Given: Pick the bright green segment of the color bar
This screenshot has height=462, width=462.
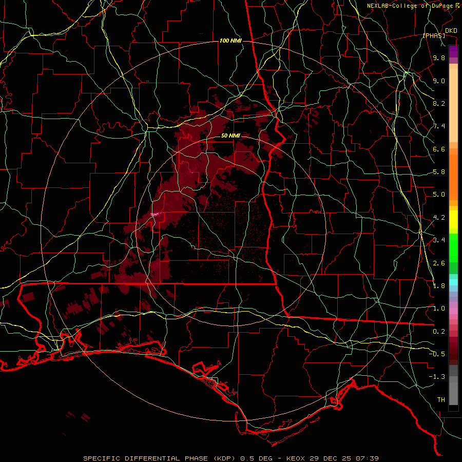Looking at the screenshot, I should [453, 247].
